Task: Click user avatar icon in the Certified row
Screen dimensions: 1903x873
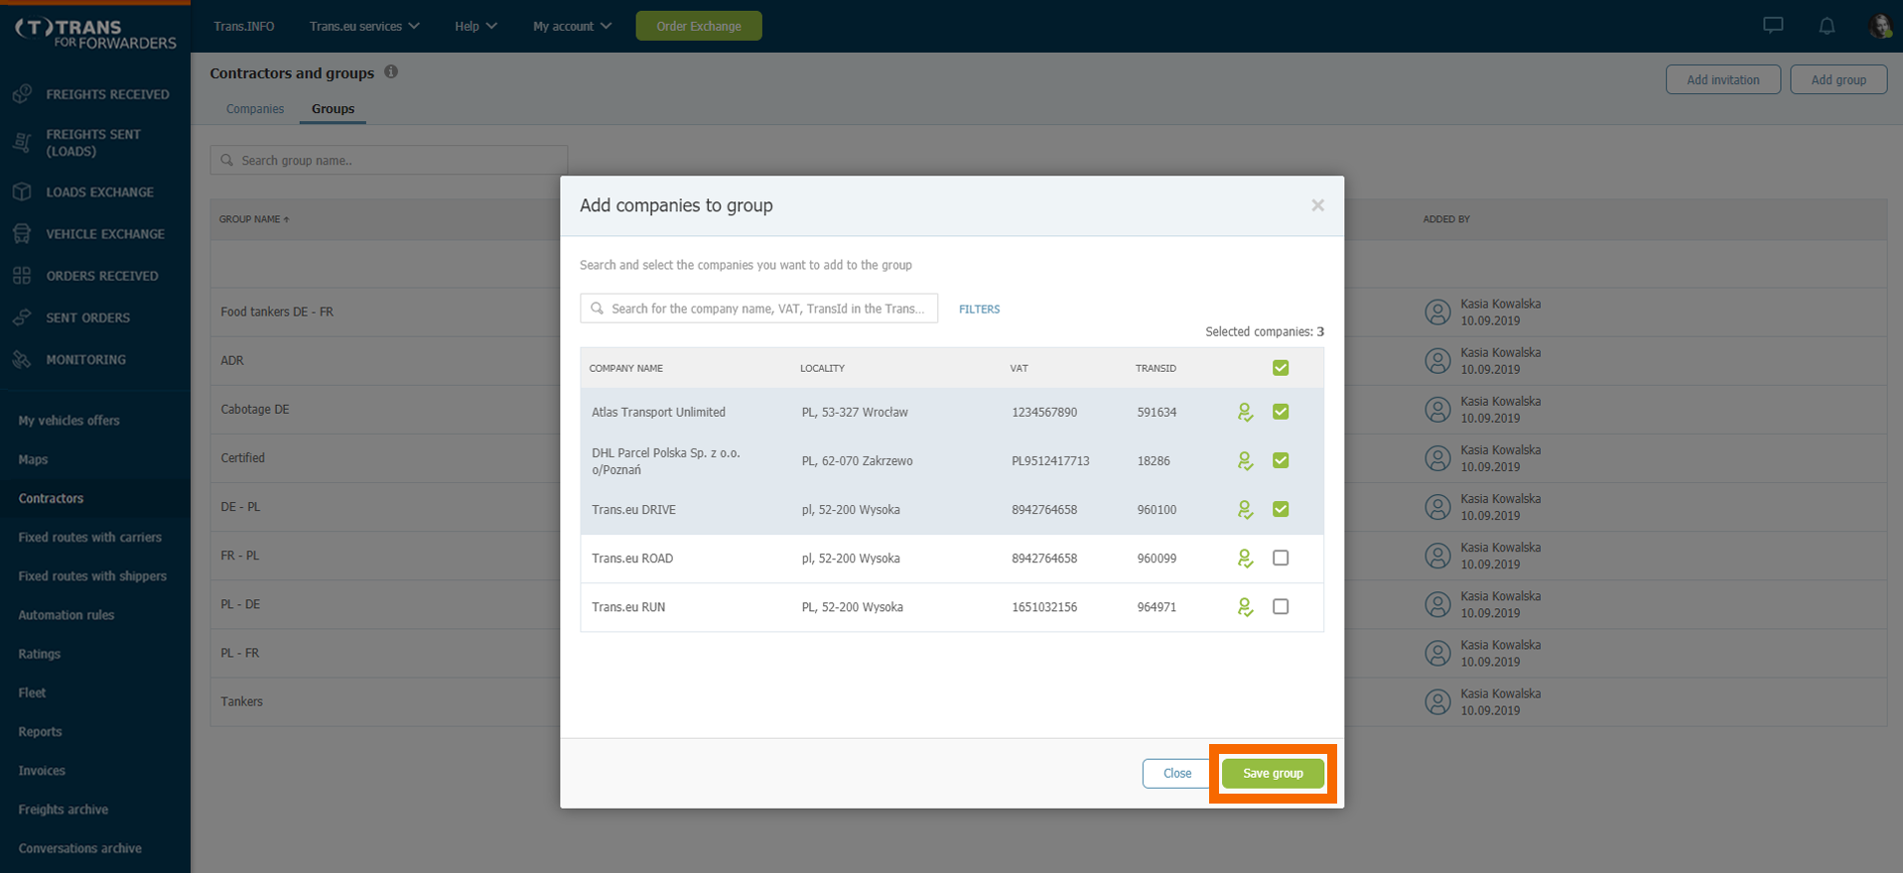Action: click(1437, 458)
